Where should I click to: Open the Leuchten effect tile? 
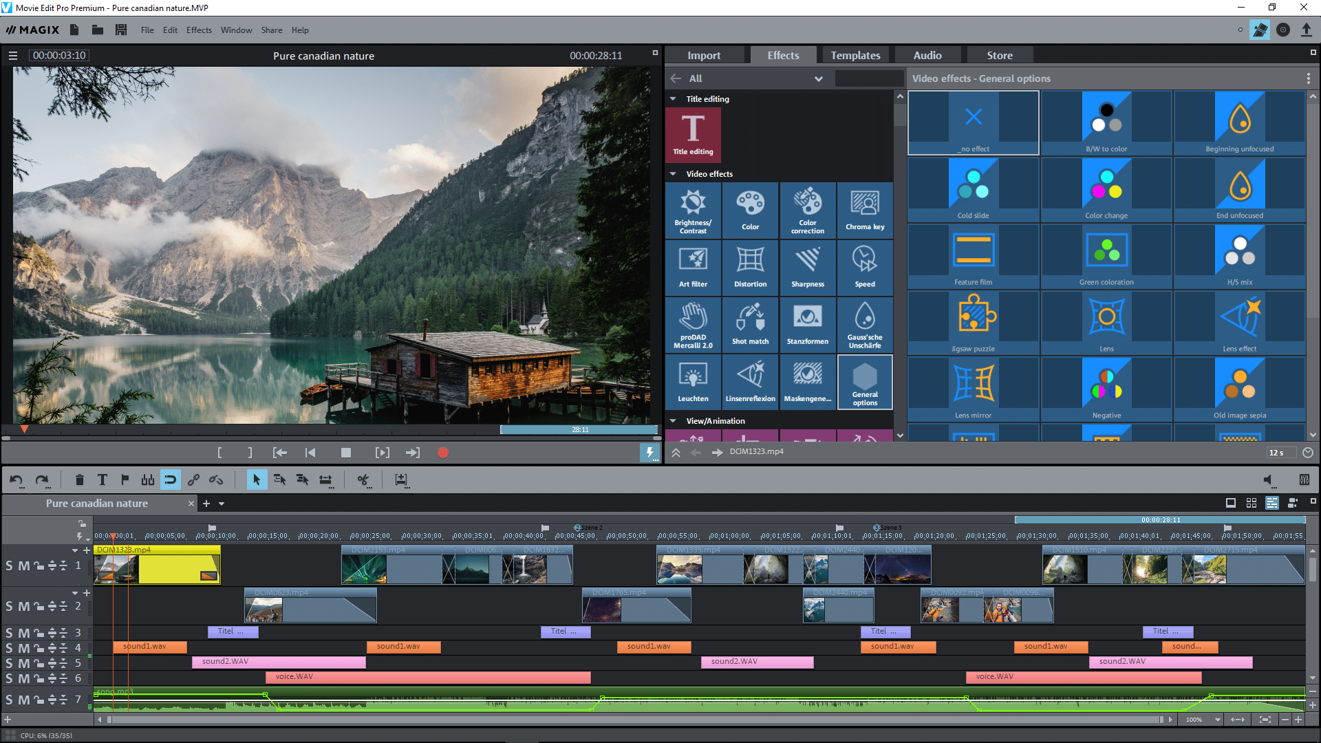pyautogui.click(x=693, y=382)
